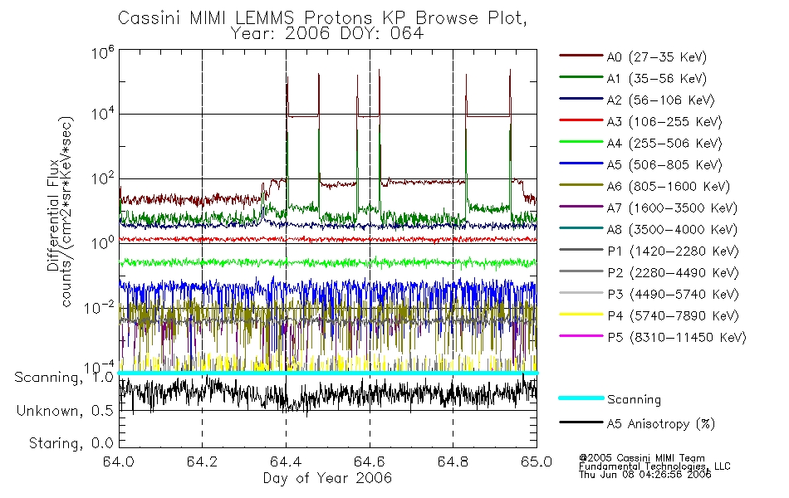Click the y-axis label 10^-2

click(100, 307)
